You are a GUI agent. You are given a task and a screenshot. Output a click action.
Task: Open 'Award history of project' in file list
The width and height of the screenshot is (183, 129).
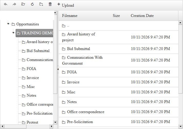pyautogui.click(x=119, y=37)
